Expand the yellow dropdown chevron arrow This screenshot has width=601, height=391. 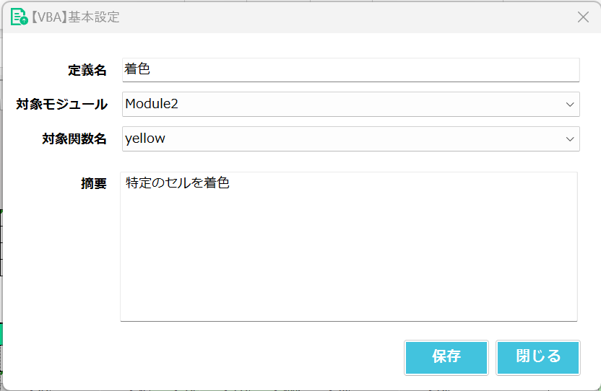570,139
